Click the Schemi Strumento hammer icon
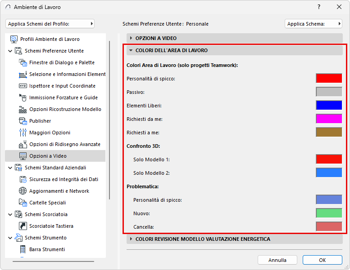 18,238
